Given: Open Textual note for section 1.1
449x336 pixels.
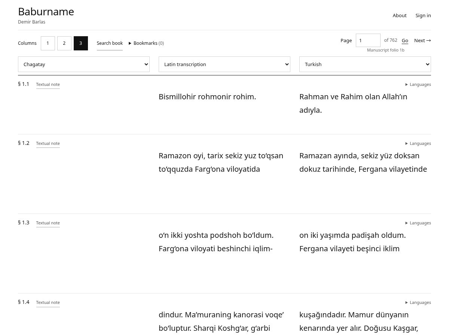Looking at the screenshot, I should coord(48,84).
